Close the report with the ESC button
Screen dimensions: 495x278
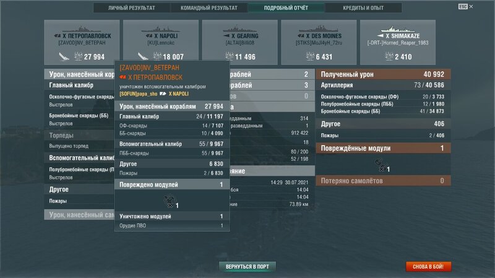pos(466,6)
